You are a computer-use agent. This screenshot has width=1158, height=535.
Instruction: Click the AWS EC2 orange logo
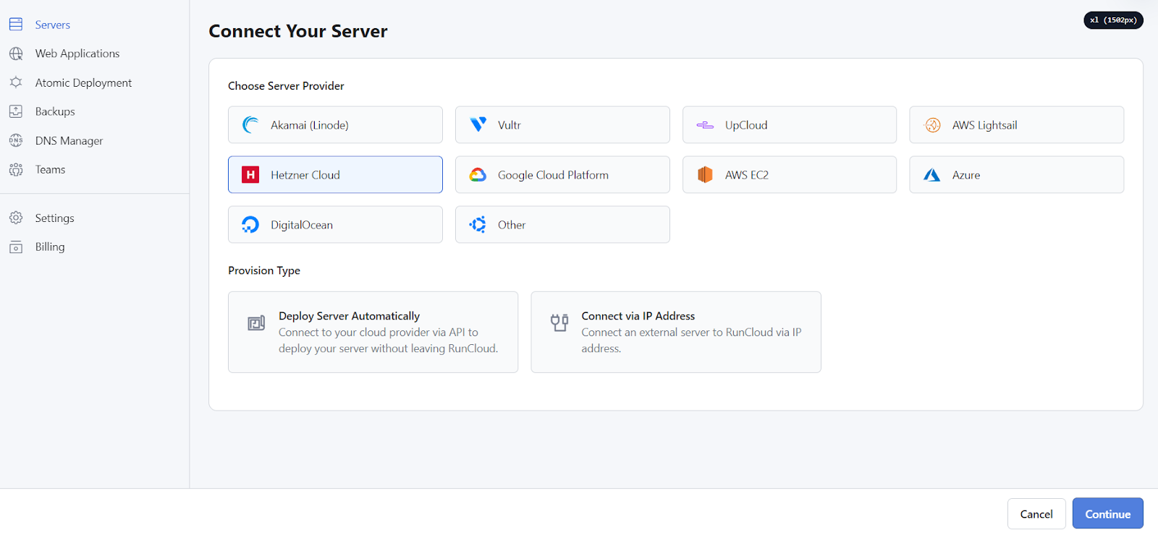(705, 175)
